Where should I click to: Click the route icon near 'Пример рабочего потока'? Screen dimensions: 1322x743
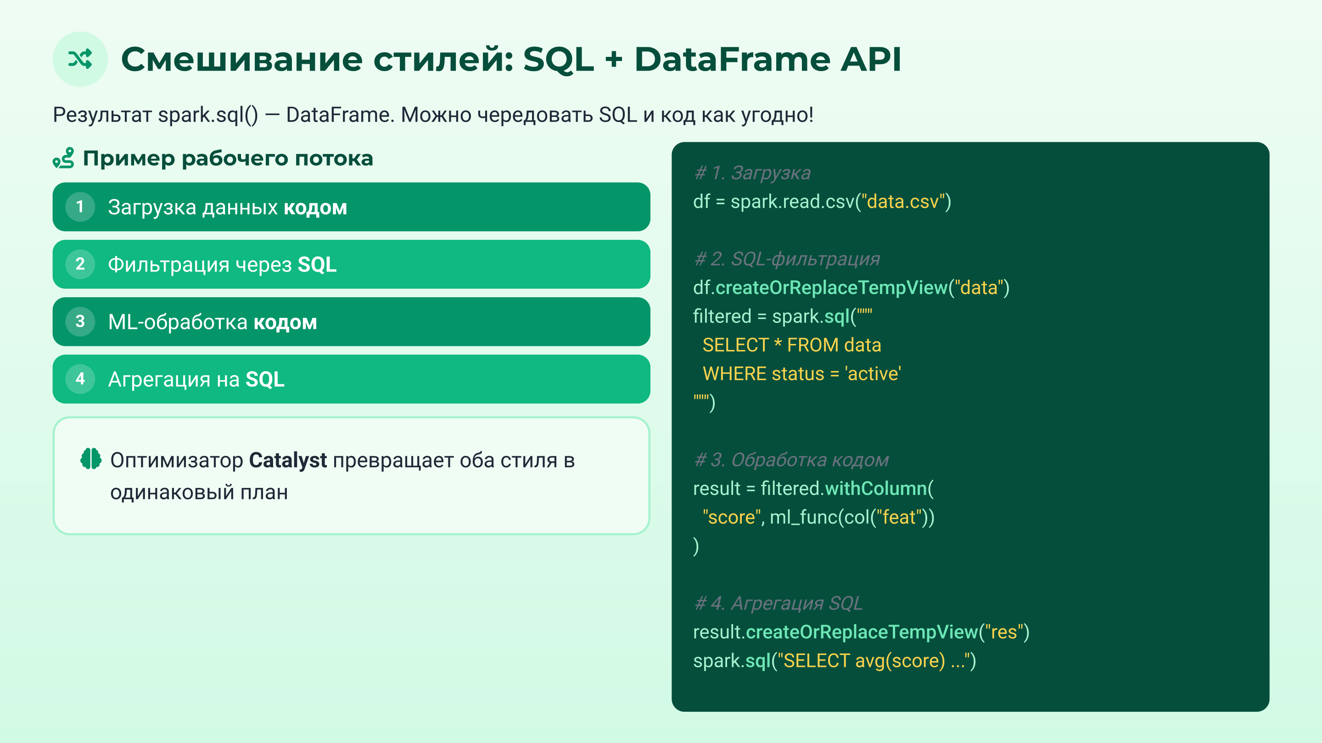64,158
